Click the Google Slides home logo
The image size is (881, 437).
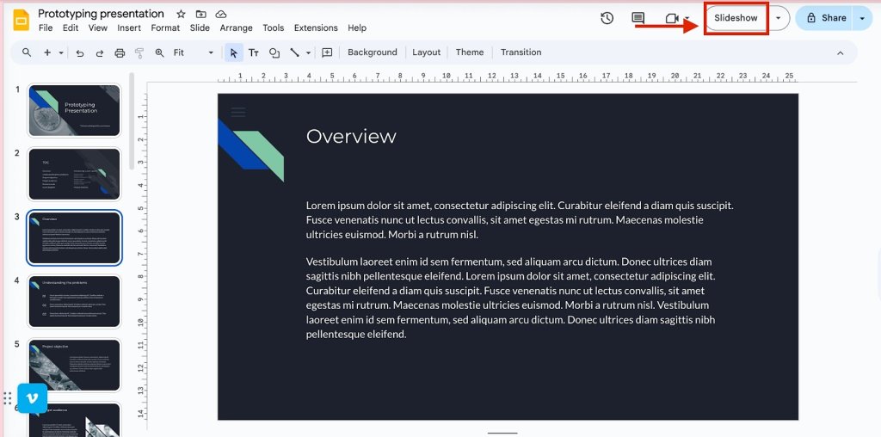point(22,21)
